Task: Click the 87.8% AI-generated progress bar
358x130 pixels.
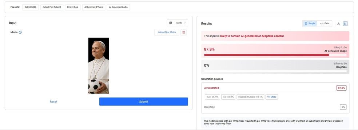Action: 275,55
